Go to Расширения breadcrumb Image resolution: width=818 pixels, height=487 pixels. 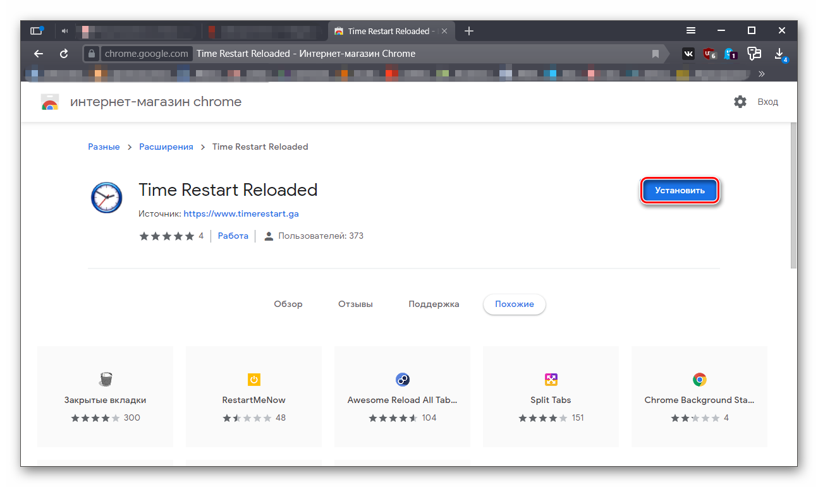coord(166,147)
